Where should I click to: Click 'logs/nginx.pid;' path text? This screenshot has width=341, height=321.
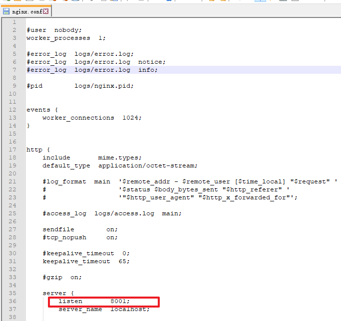pos(104,86)
